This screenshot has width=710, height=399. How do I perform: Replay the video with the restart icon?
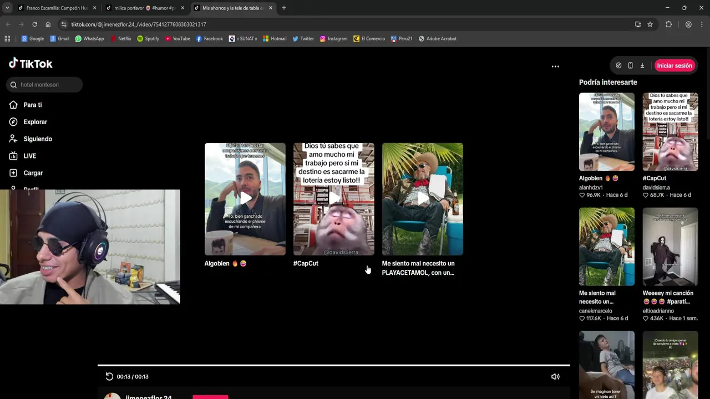tap(109, 376)
